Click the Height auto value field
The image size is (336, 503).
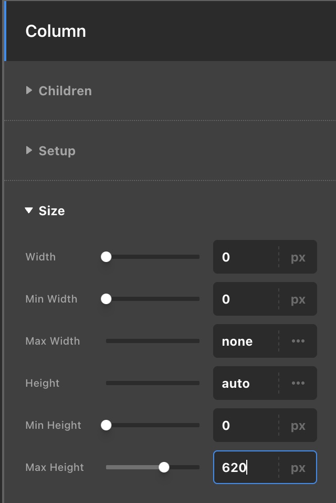click(245, 383)
